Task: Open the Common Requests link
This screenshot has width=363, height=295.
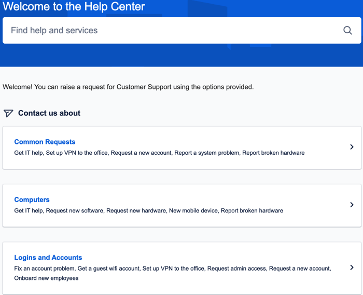Action: [x=45, y=142]
